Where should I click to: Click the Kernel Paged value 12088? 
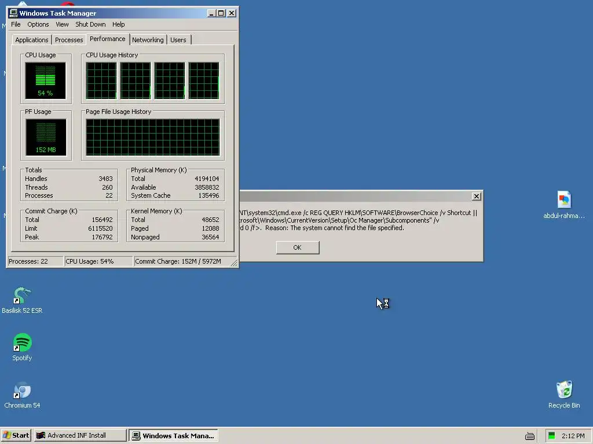coord(210,228)
